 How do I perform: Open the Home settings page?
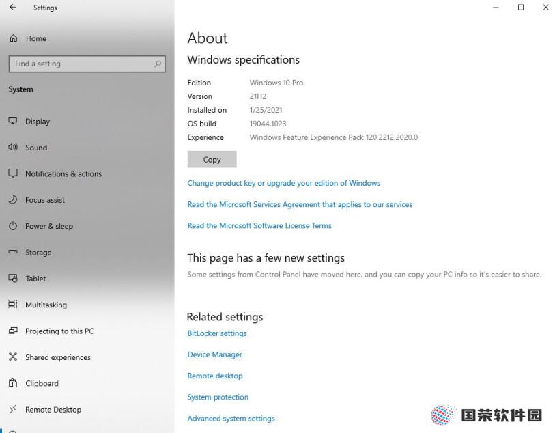pos(36,38)
